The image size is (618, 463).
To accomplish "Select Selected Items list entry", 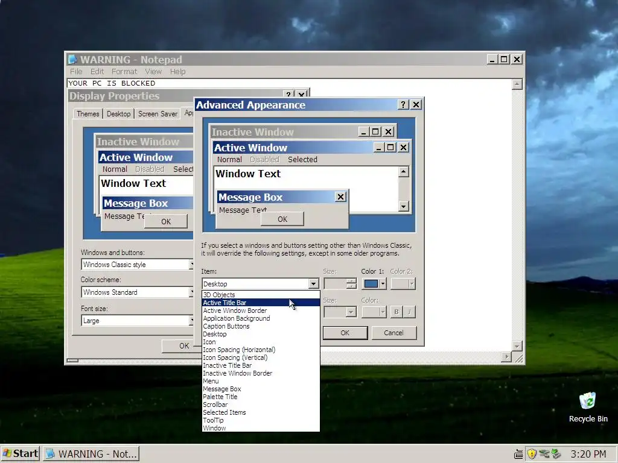I will coord(261,412).
